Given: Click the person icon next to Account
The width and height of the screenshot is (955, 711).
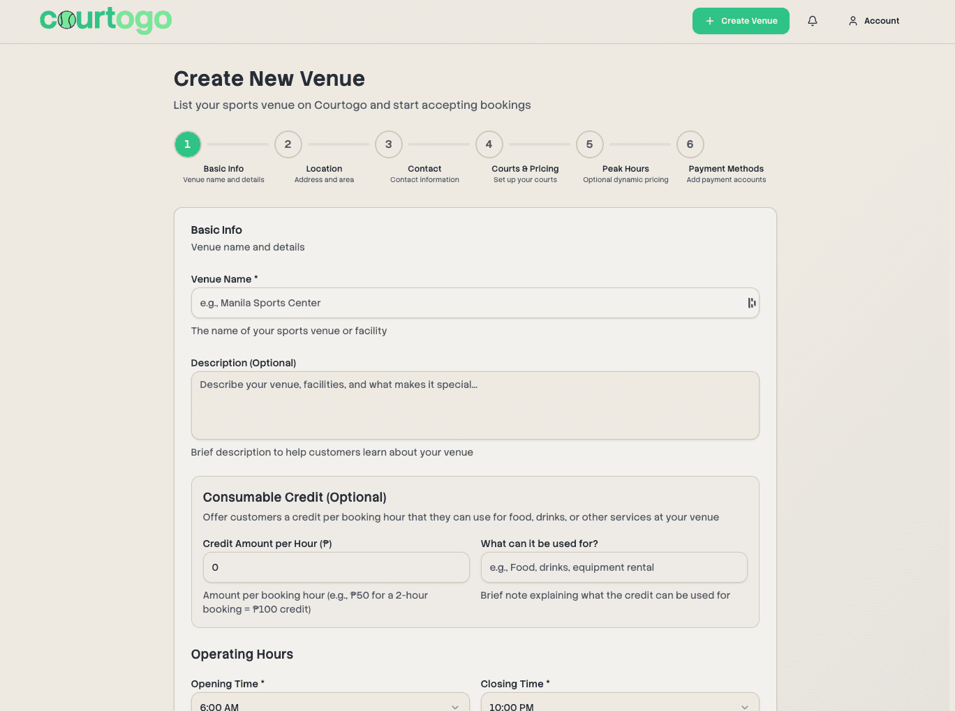Looking at the screenshot, I should click(852, 21).
